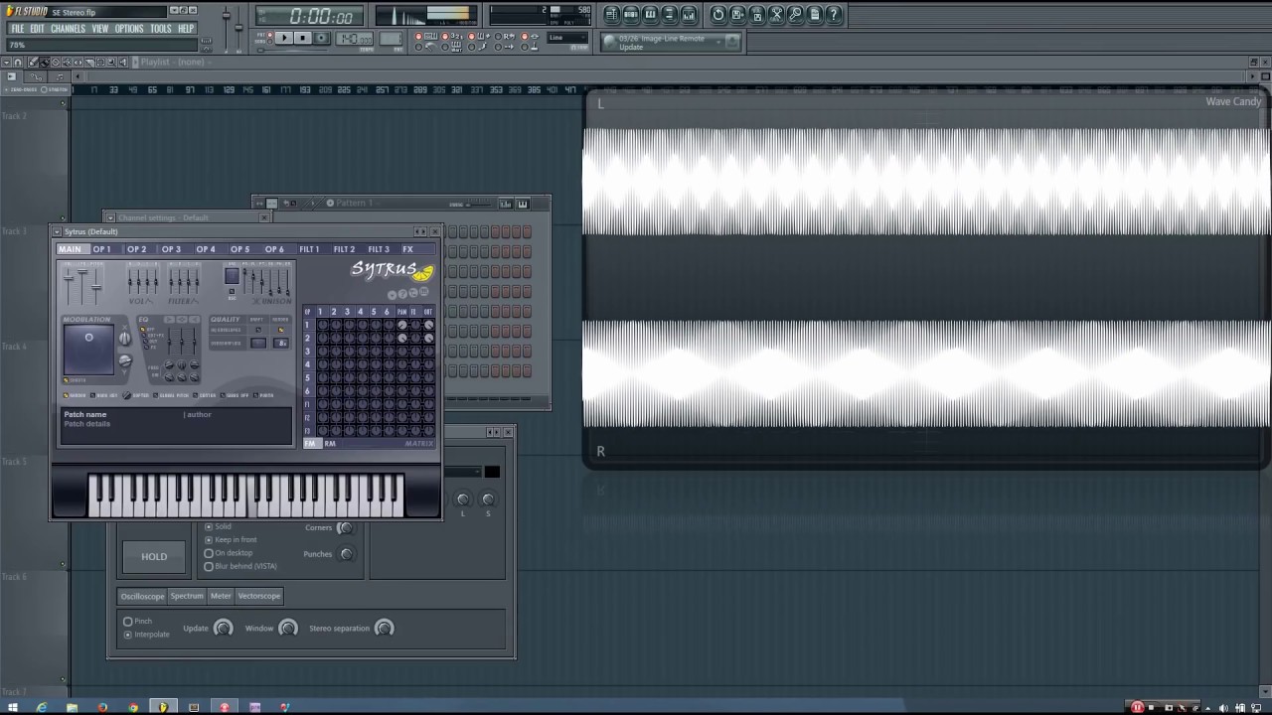Image resolution: width=1272 pixels, height=715 pixels.
Task: Select the Pinch radio option
Action: click(x=138, y=621)
